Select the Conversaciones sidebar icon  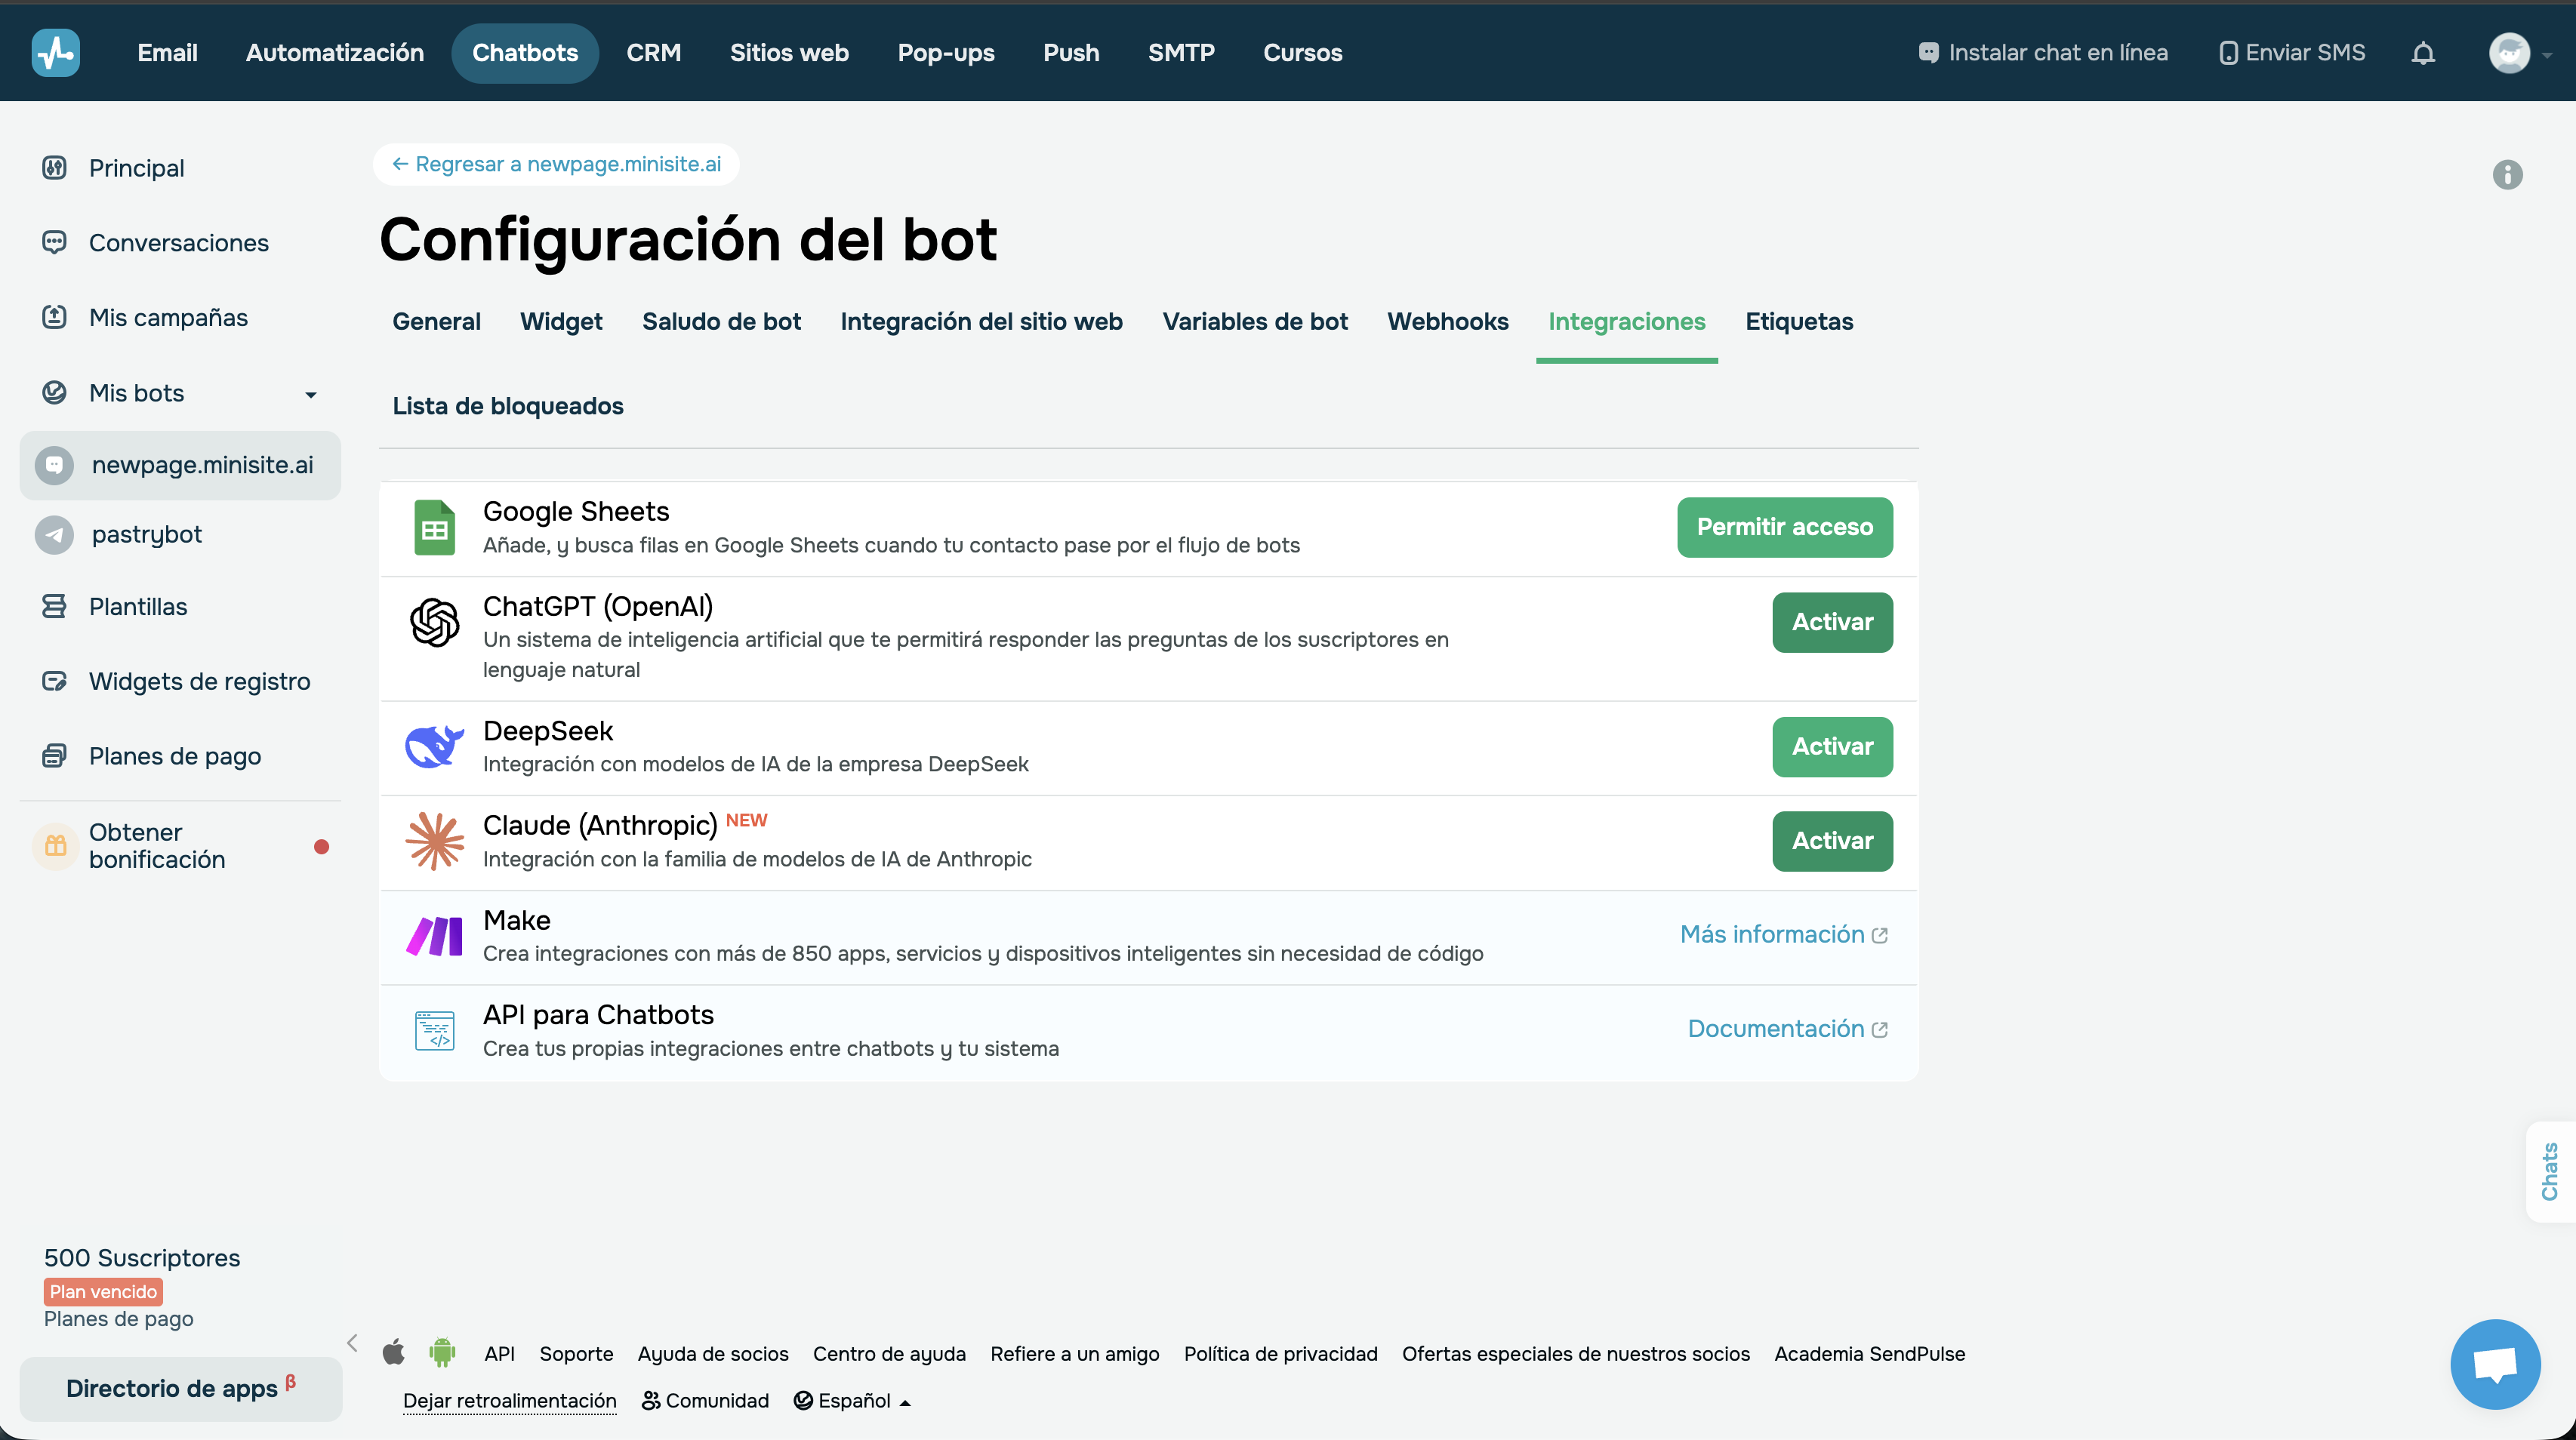coord(54,242)
